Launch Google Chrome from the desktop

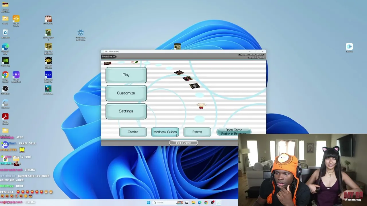coord(5,77)
